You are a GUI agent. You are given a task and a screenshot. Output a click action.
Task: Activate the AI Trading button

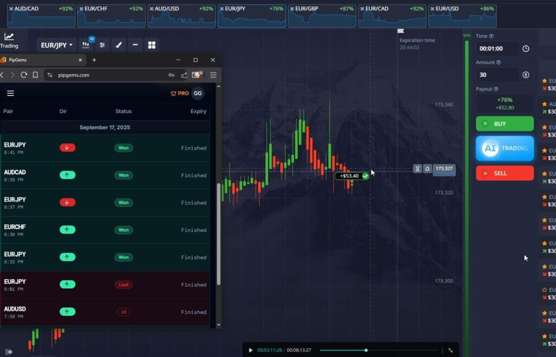point(504,148)
